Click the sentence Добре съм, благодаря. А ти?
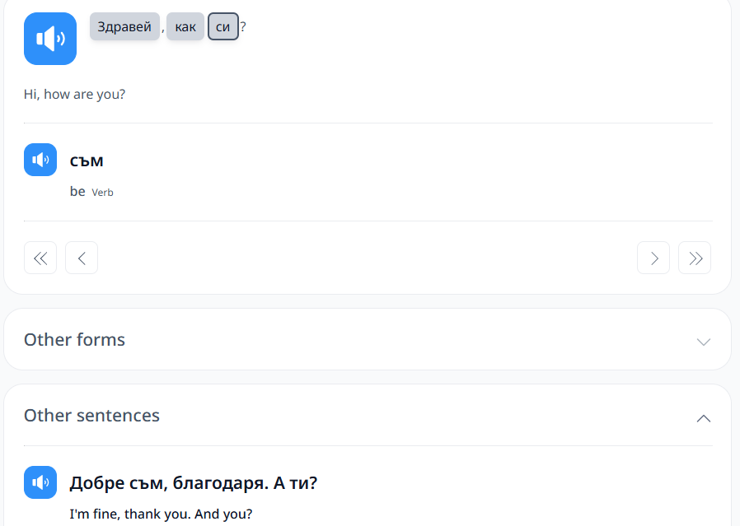This screenshot has width=740, height=526. coord(194,483)
